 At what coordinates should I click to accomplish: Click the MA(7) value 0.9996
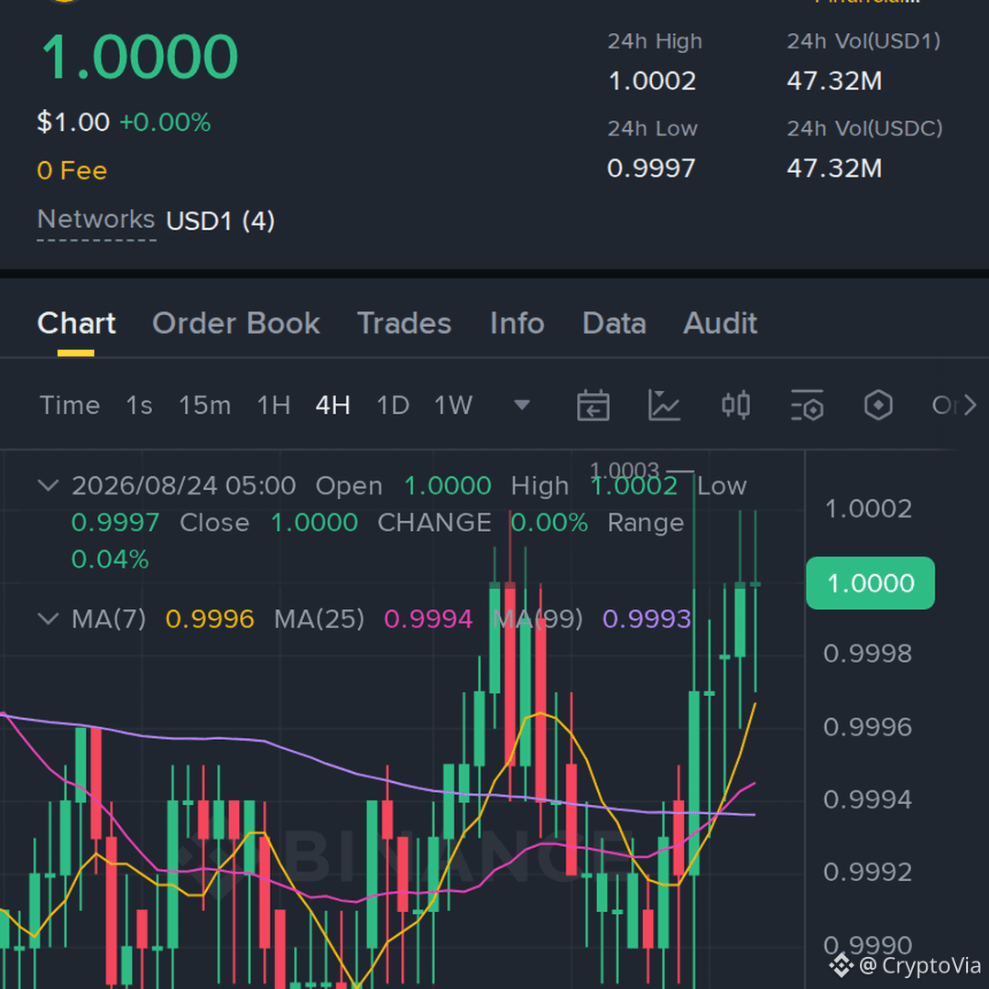[210, 619]
